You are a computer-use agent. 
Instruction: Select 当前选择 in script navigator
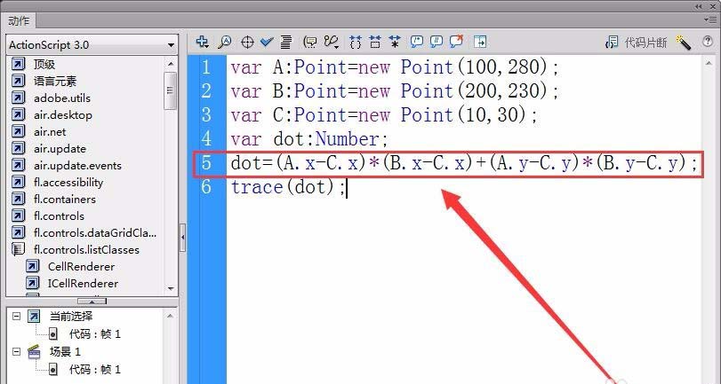[71, 316]
